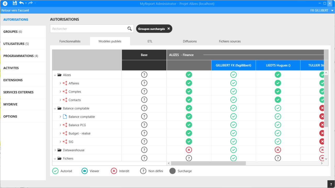The image size is (335, 188).
Task: Switch to the ETL tab
Action: tap(150, 41)
